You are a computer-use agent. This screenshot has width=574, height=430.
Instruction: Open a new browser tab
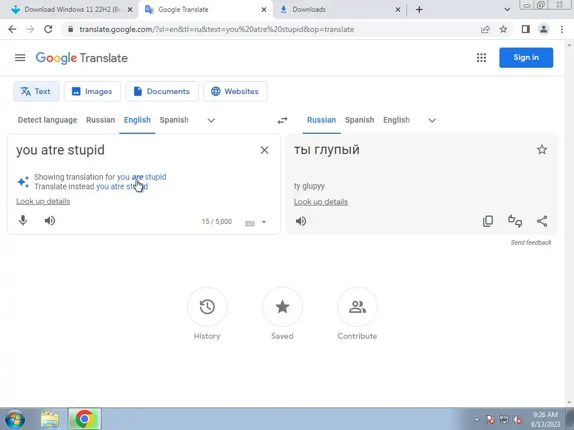click(419, 10)
